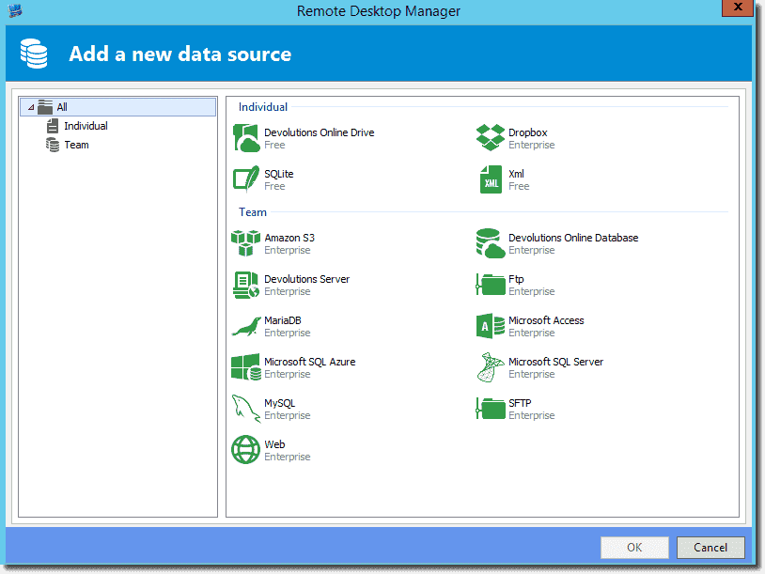
Task: Click the Dropbox label text
Action: pyautogui.click(x=528, y=132)
